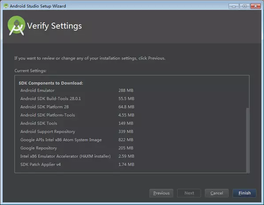Select the Google Repository line
The width and height of the screenshot is (264, 205).
click(77, 148)
